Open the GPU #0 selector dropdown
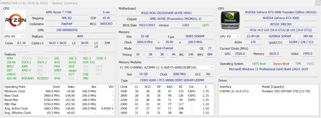This screenshot has height=118, width=321. point(229,36)
